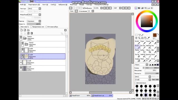Select the Источник выбора radio option

[46, 27]
